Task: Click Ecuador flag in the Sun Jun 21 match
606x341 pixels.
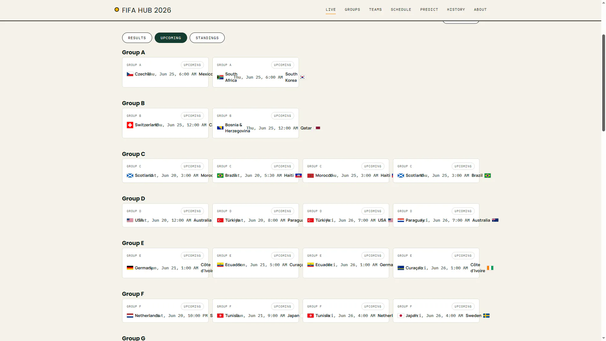Action: pyautogui.click(x=220, y=265)
